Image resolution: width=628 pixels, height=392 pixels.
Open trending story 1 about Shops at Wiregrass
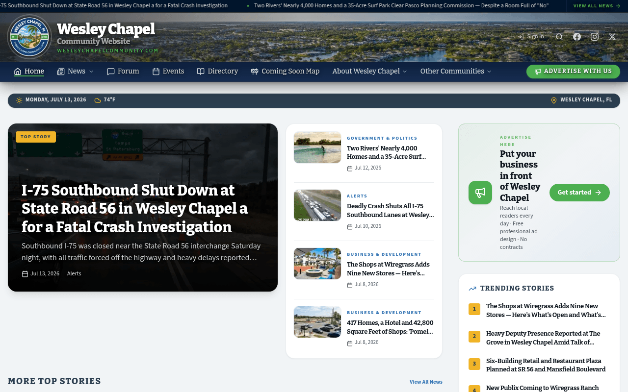click(546, 310)
